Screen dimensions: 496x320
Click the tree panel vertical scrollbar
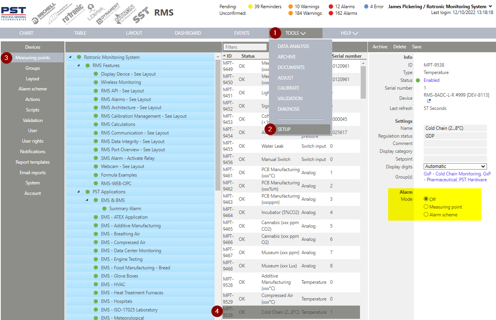point(218,125)
